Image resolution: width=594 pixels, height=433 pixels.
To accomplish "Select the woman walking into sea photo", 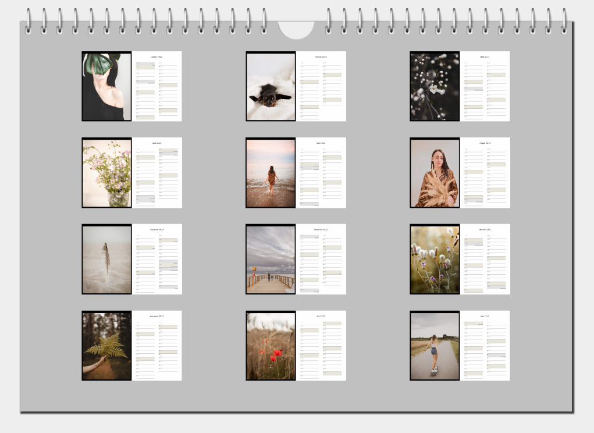I will pos(271,173).
